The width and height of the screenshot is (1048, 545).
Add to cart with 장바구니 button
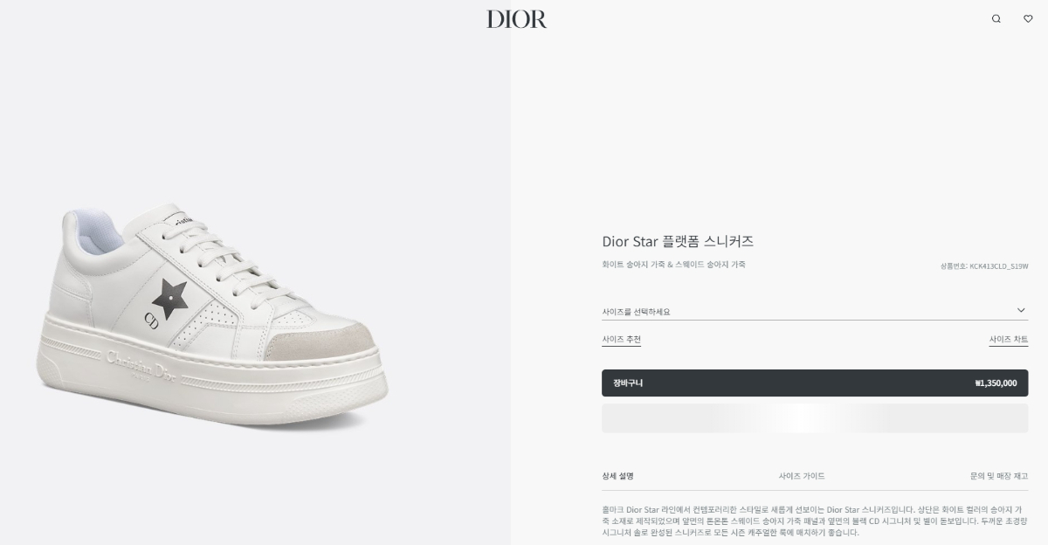click(815, 383)
